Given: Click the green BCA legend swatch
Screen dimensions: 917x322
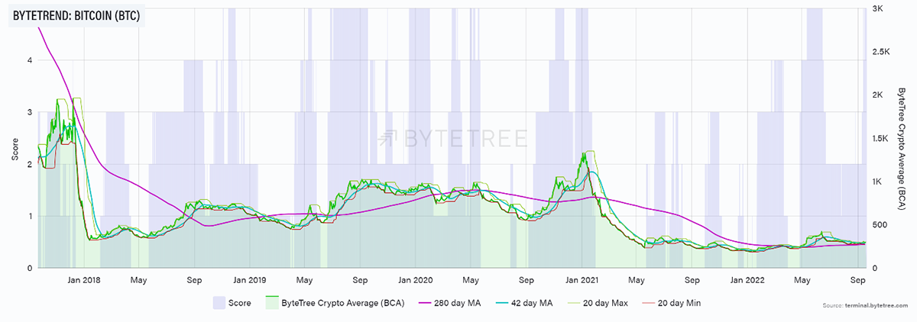Looking at the screenshot, I should pyautogui.click(x=271, y=303).
